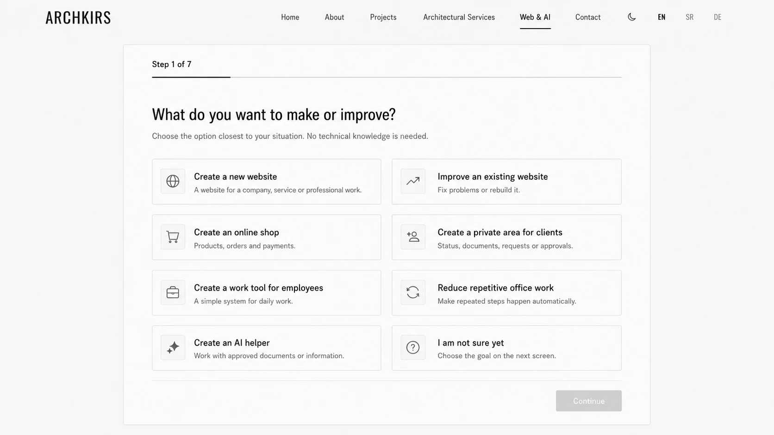Select the 'I am not sure yet' option
The height and width of the screenshot is (435, 774).
(506, 348)
